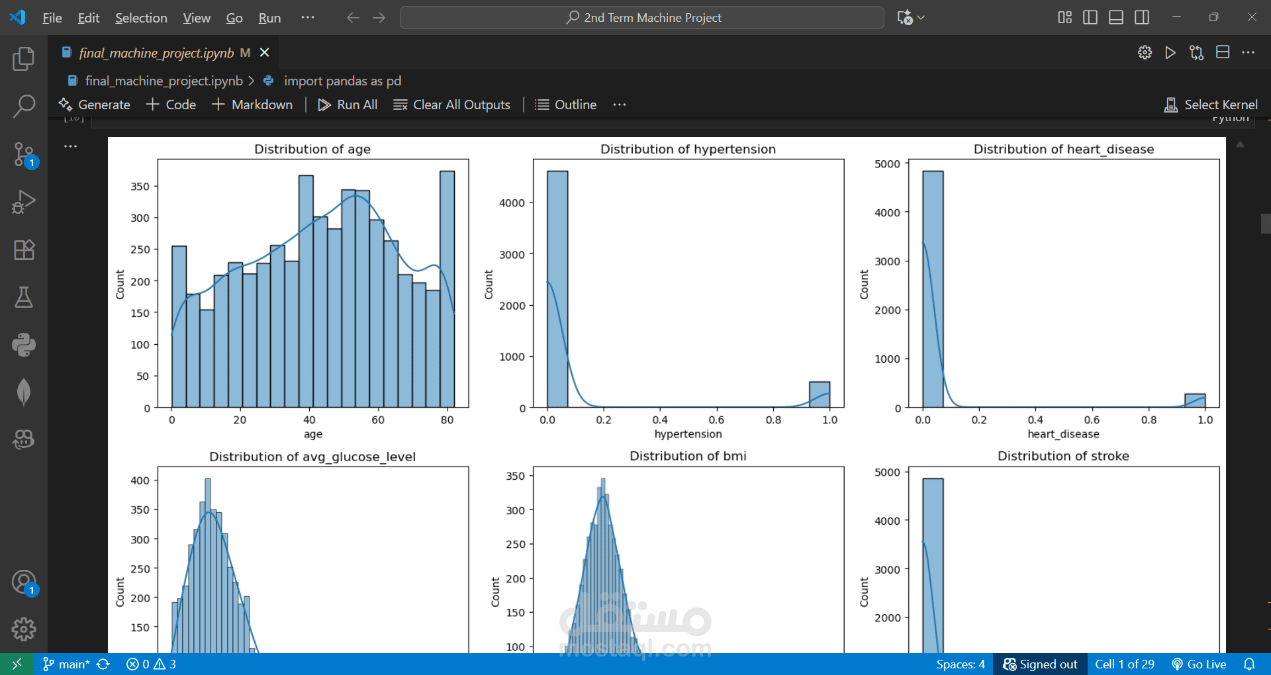
Task: Click Run All in notebook toolbar
Action: [348, 105]
